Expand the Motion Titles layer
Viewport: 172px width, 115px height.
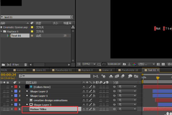click(x=12, y=109)
